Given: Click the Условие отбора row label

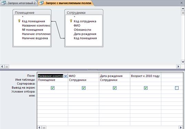Looking at the screenshot, I should click(x=23, y=92).
